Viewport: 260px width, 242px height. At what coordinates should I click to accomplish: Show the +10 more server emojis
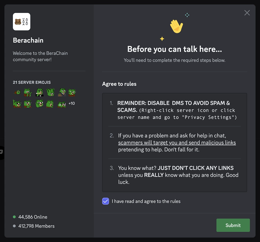72,103
